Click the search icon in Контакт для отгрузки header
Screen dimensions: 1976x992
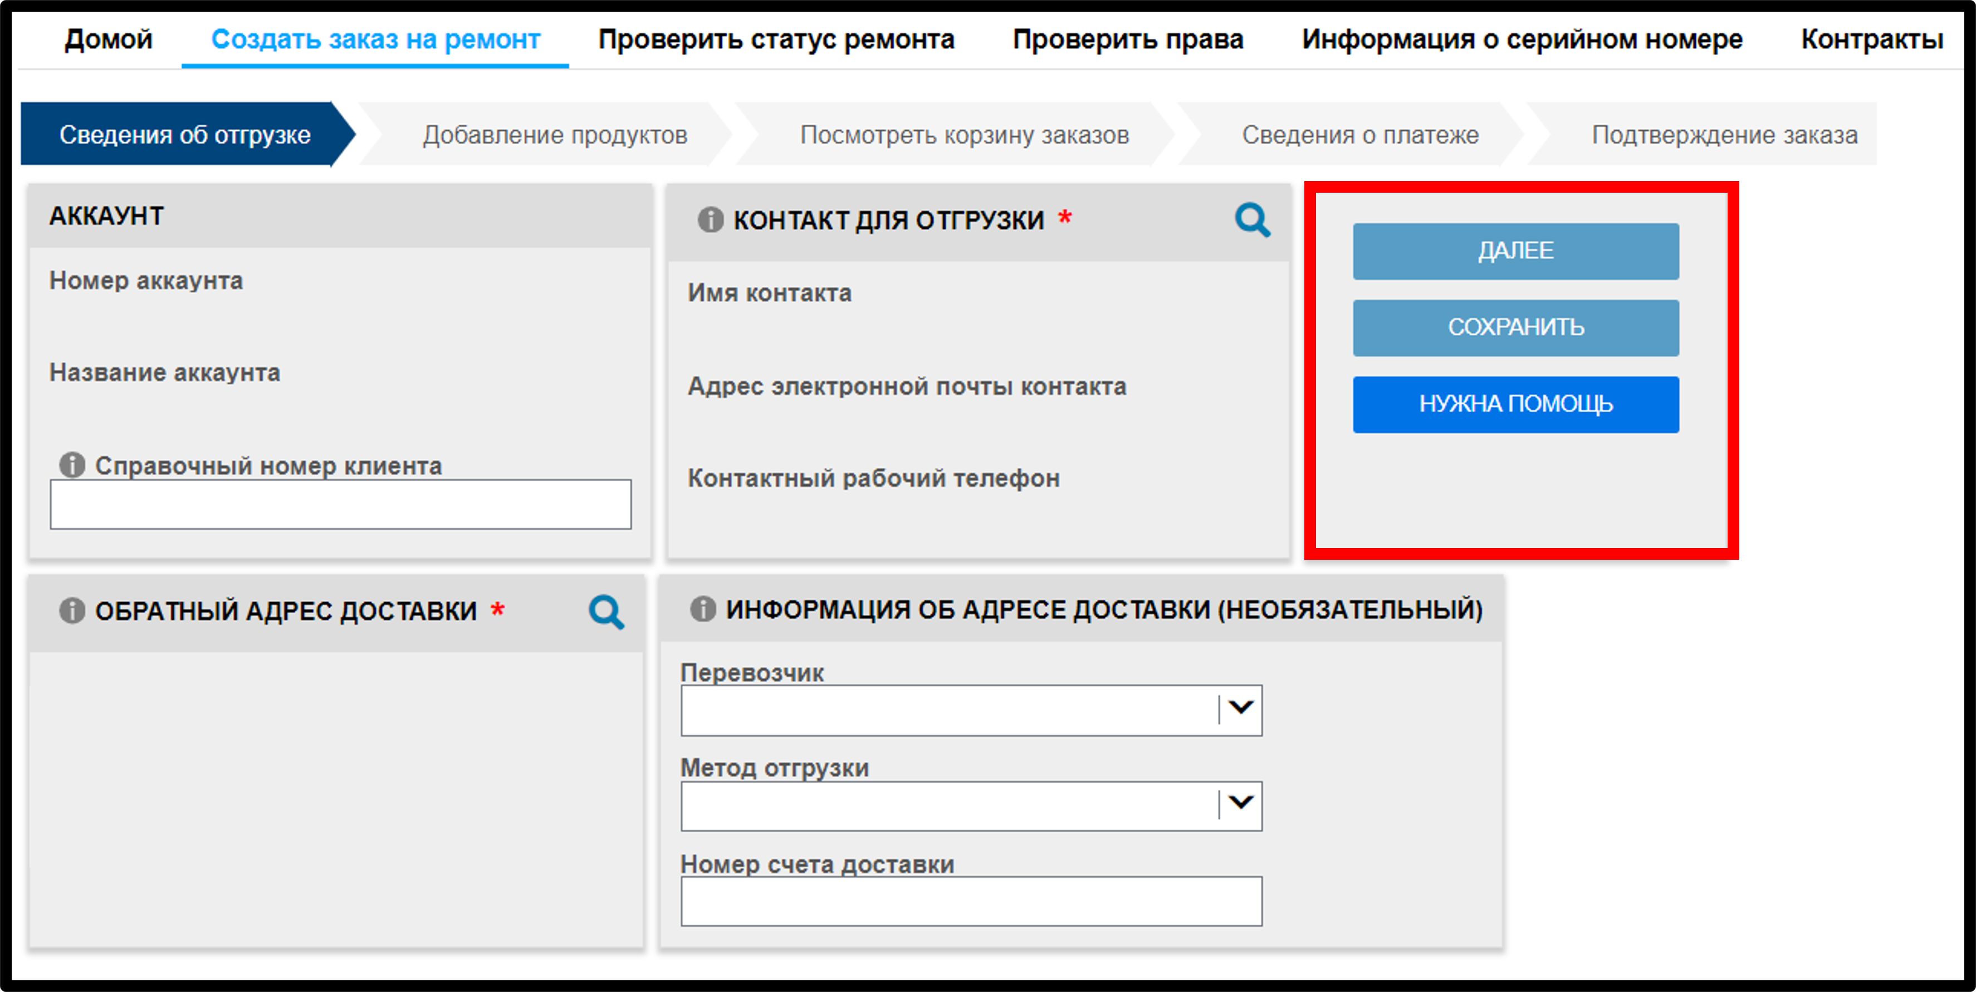click(x=1252, y=220)
